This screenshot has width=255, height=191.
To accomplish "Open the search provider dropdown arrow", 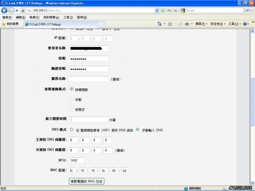I will 252,11.
